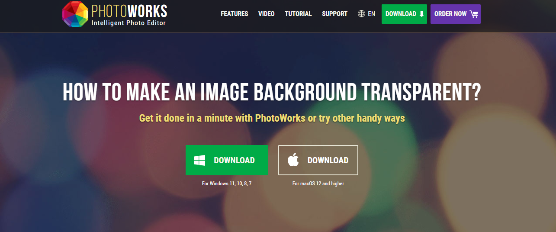The width and height of the screenshot is (556, 232).
Task: Open the Video menu item
Action: (267, 14)
